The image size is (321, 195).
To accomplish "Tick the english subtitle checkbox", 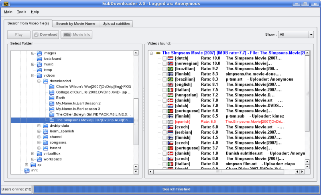I will pyautogui.click(x=165, y=85).
